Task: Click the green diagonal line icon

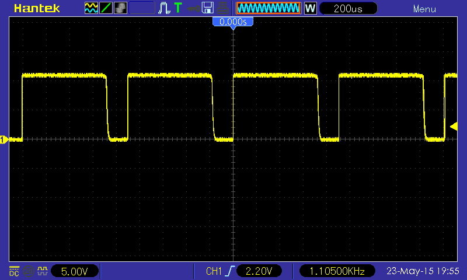Action: (x=106, y=8)
